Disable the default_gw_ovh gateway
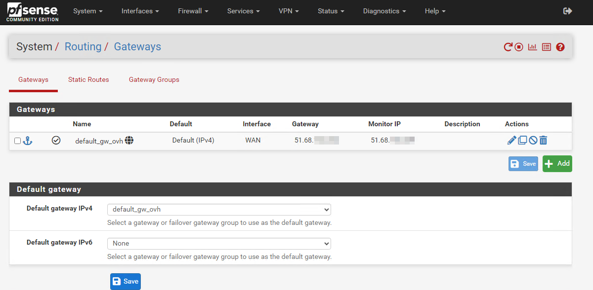Viewport: 593px width, 290px height. tap(533, 141)
